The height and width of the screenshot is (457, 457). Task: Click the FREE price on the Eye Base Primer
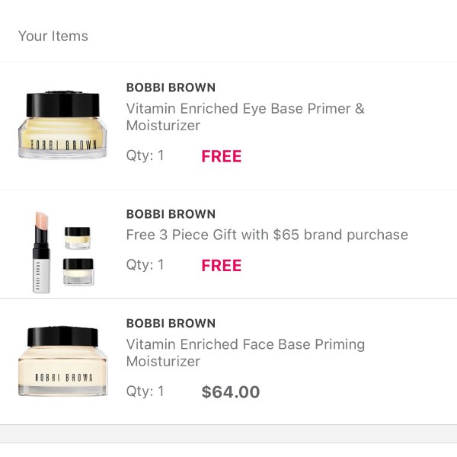point(222,156)
